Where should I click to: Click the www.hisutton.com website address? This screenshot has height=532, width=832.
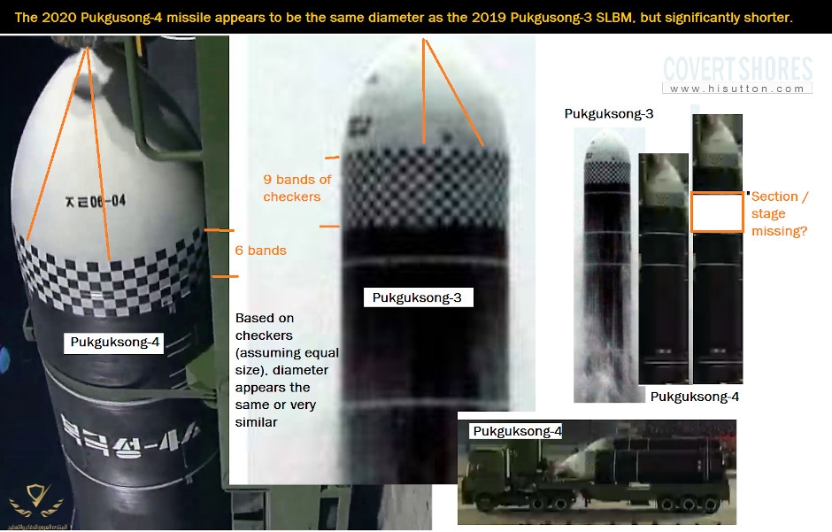737,89
